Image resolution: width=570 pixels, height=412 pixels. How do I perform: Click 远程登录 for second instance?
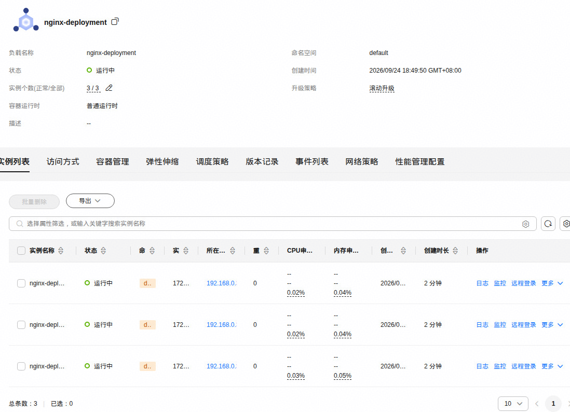point(523,325)
